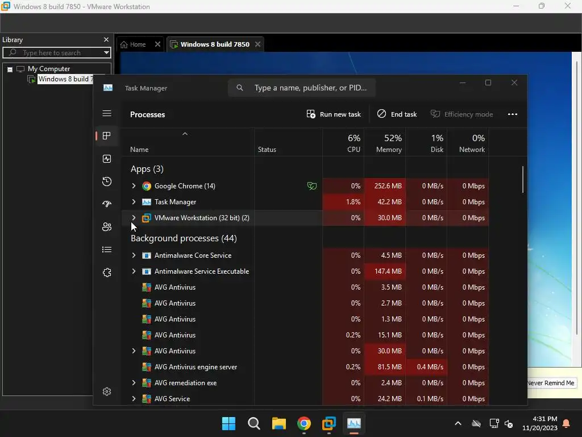Sort processes by CPU column
This screenshot has height=437, width=582.
(x=343, y=143)
